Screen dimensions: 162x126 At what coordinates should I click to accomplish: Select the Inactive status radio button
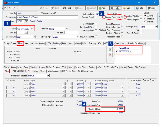pyautogui.click(x=145, y=19)
